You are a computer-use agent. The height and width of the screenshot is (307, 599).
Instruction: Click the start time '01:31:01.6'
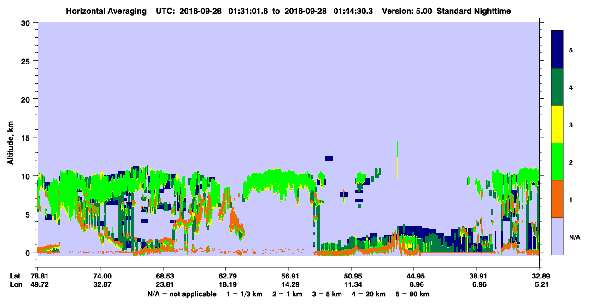247,11
